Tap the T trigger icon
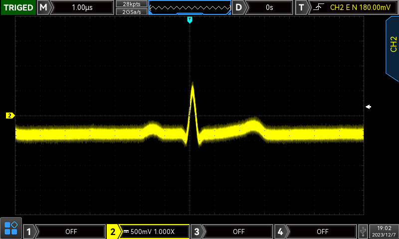The height and width of the screenshot is (239, 399). click(301, 7)
